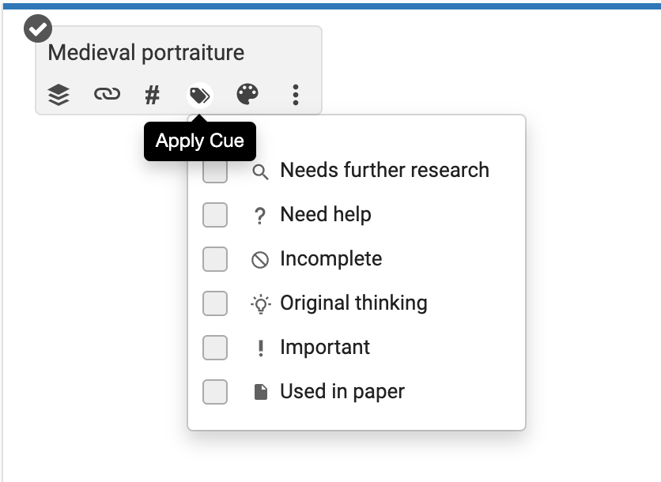Select the Used in paper checkbox

[x=215, y=391]
